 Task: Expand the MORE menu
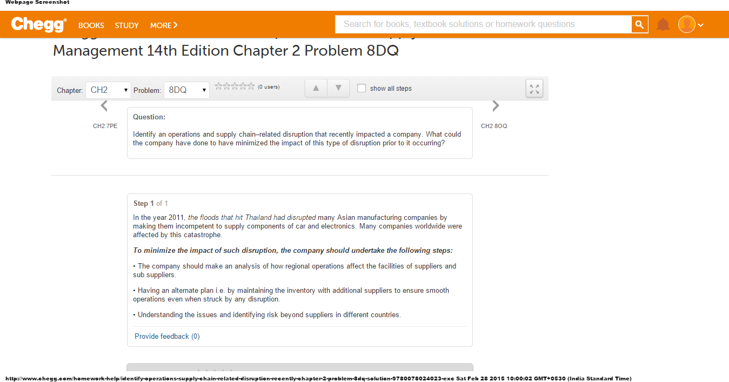tap(164, 25)
